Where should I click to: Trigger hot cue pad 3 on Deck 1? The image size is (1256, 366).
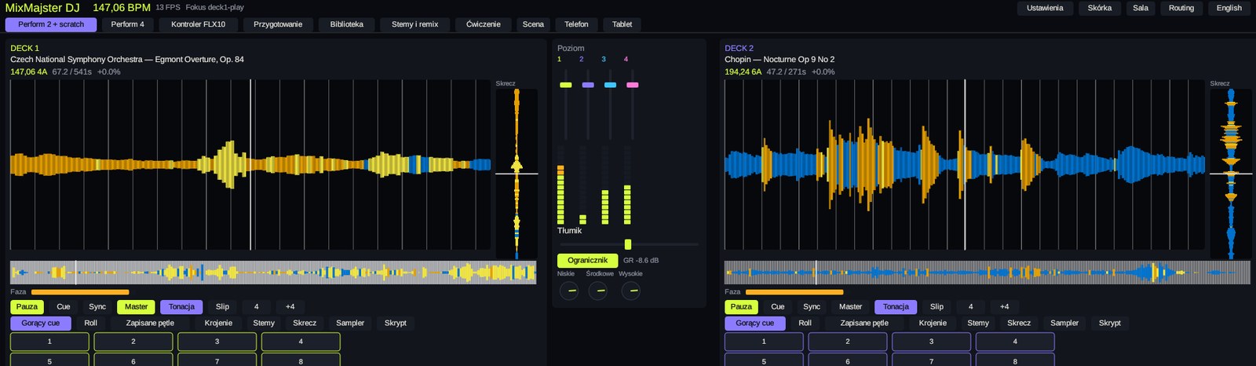[x=217, y=342]
